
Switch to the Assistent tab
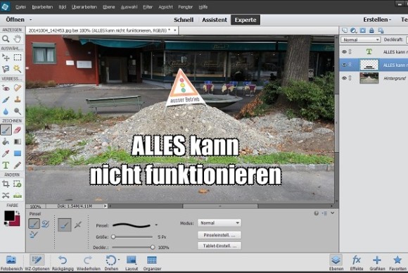[215, 20]
